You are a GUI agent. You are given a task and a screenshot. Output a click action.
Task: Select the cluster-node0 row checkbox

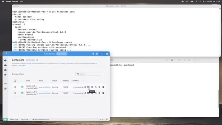15,93
